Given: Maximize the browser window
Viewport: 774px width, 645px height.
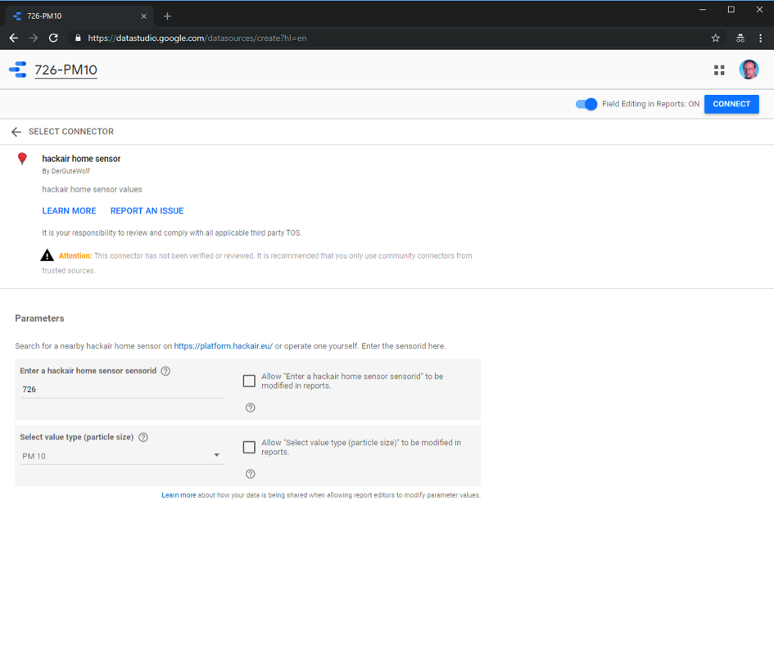Looking at the screenshot, I should pyautogui.click(x=731, y=9).
